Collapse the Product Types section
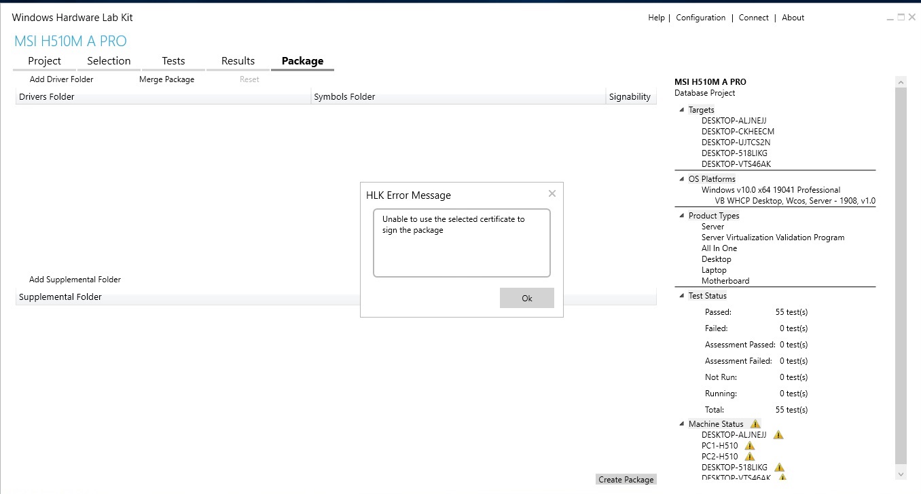 point(682,215)
